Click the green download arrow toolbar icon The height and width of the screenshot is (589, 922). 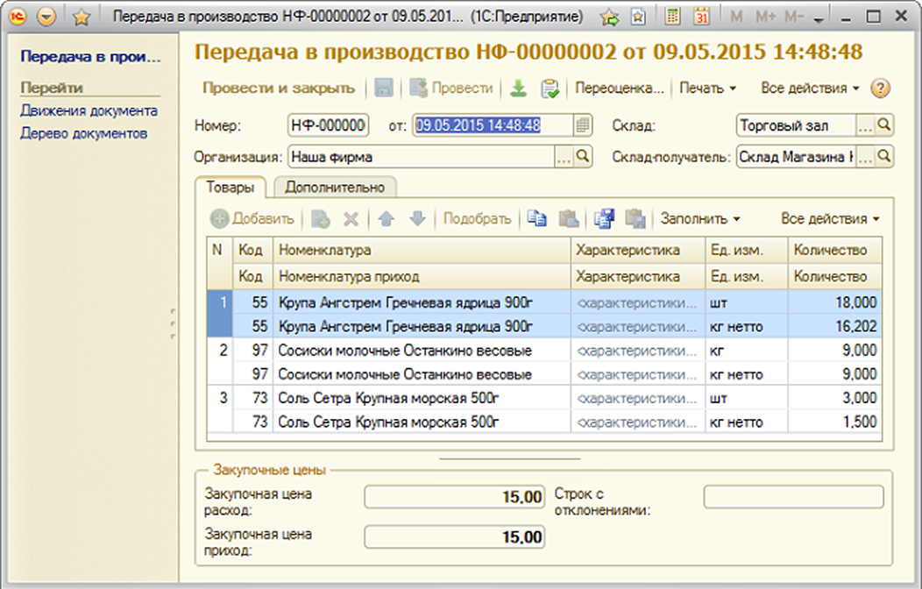tap(519, 89)
